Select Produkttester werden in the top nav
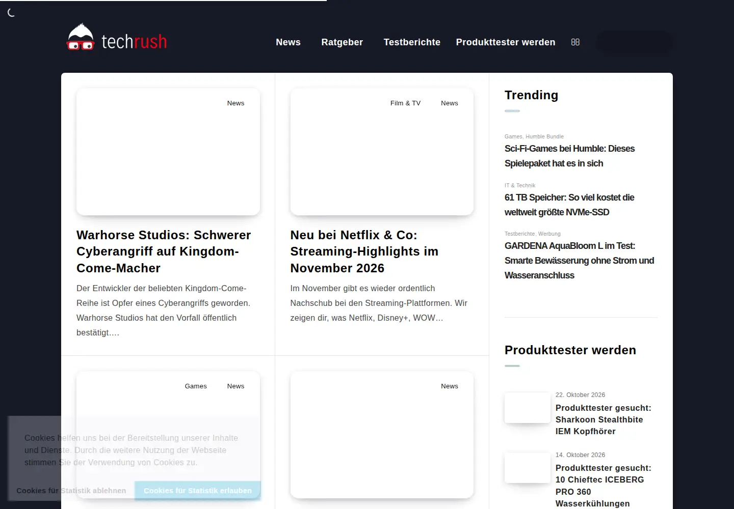 click(506, 42)
